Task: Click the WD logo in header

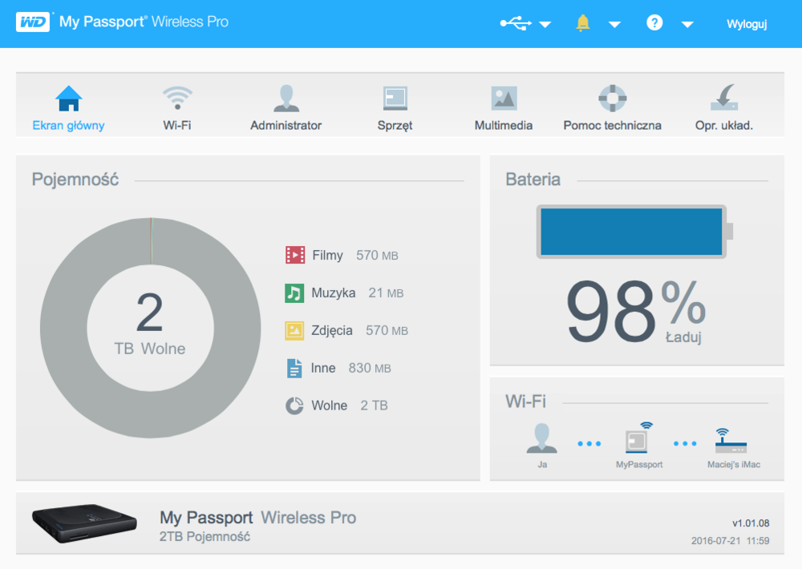Action: [33, 22]
